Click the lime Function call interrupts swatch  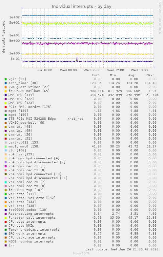[x=6, y=218]
